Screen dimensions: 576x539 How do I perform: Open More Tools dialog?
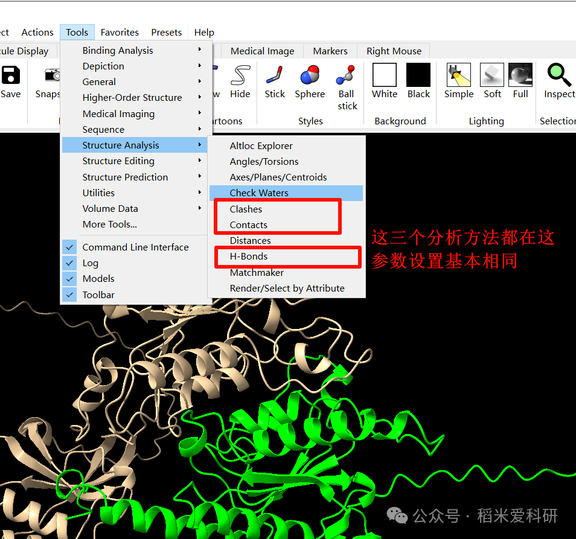109,224
